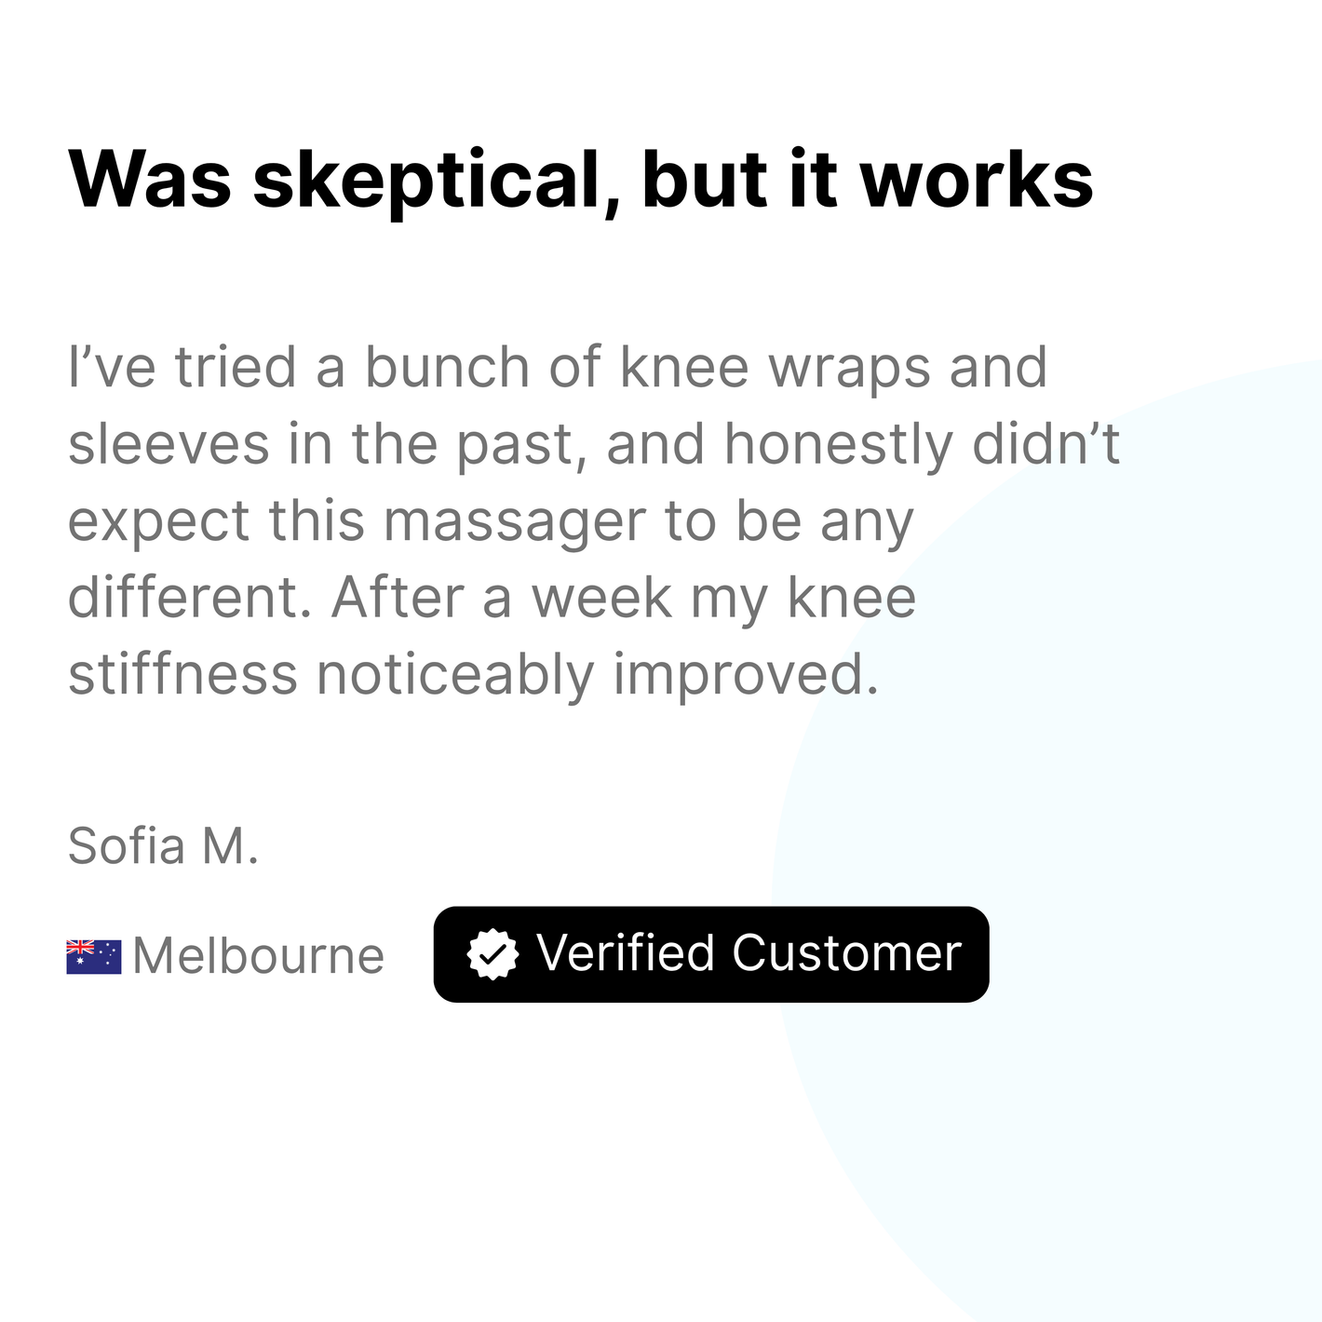Click the word 'works' in the title
The height and width of the screenshot is (1322, 1322).
click(x=977, y=181)
